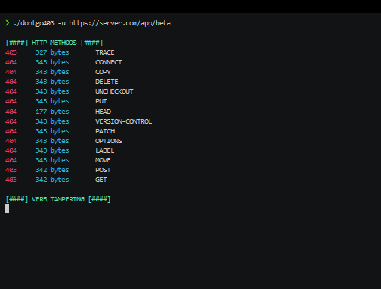Image resolution: width=381 pixels, height=289 pixels.
Task: Select the LABEL method name
Action: tap(105, 150)
